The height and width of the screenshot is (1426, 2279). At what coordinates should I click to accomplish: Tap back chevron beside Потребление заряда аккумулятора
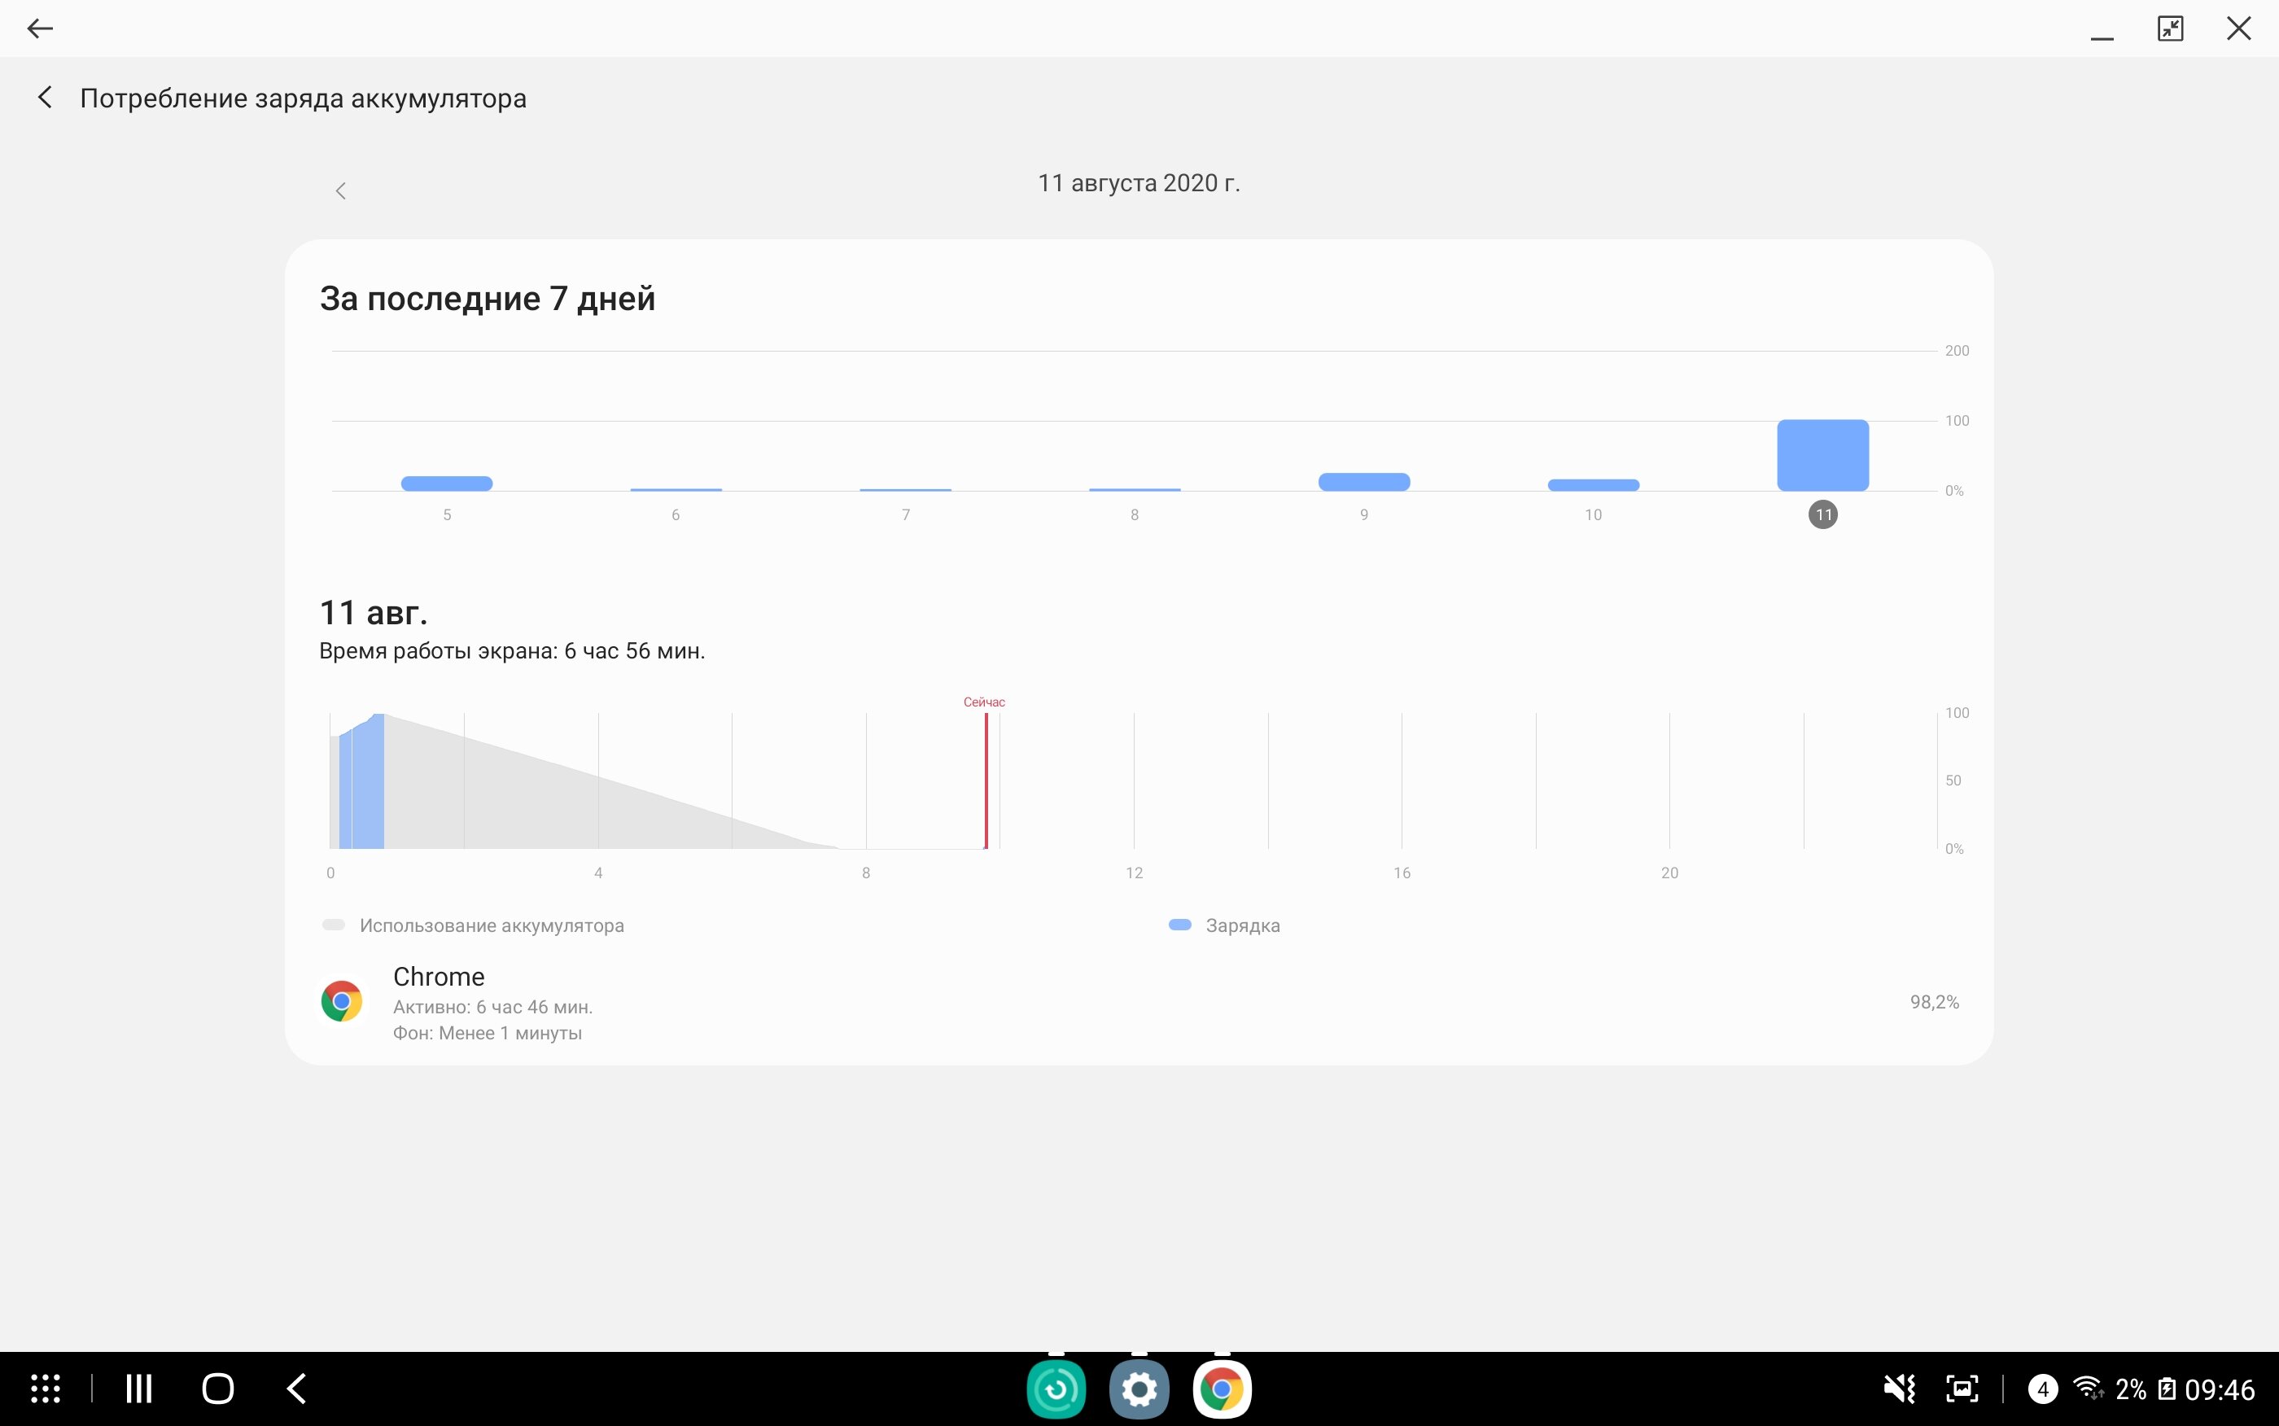44,97
